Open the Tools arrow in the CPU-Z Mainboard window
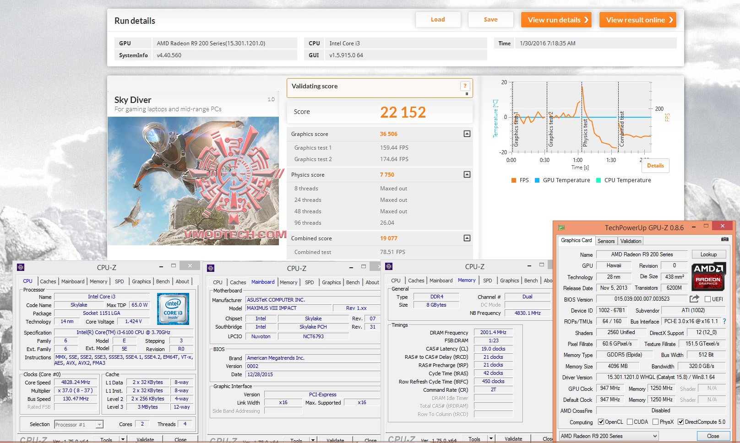This screenshot has height=443, width=740. (313, 440)
